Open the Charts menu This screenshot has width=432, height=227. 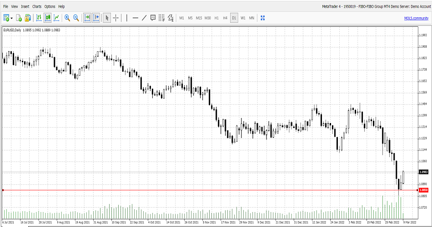[37, 6]
